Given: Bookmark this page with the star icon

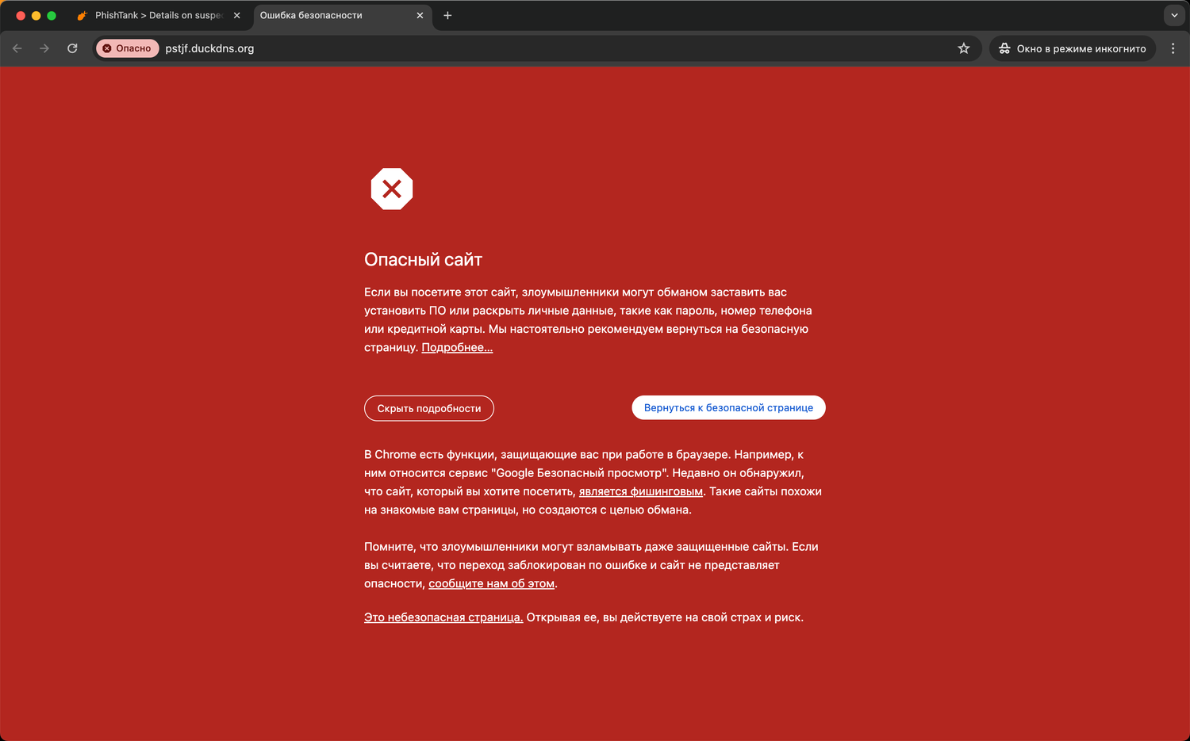Looking at the screenshot, I should pyautogui.click(x=964, y=48).
